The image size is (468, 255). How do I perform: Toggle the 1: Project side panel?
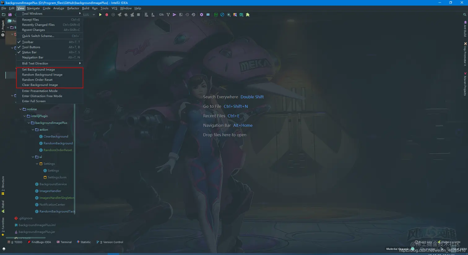point(3,28)
